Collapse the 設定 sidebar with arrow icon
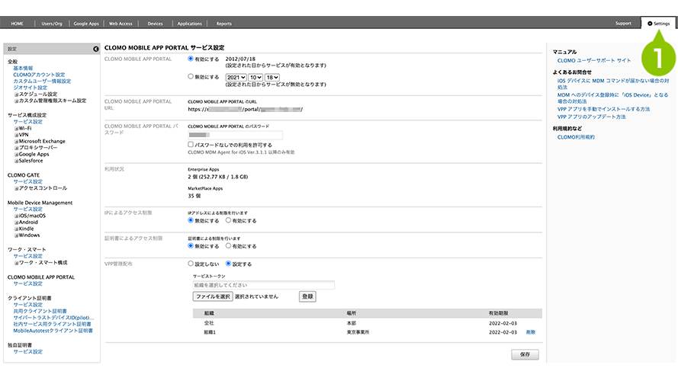Viewport: 678px width, 381px height. click(95, 49)
